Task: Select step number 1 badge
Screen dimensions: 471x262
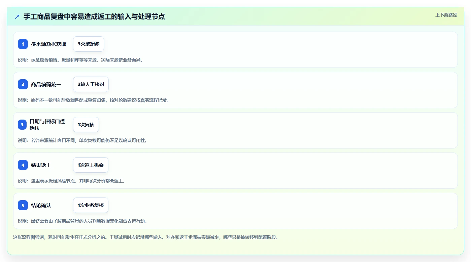Action: click(x=23, y=44)
